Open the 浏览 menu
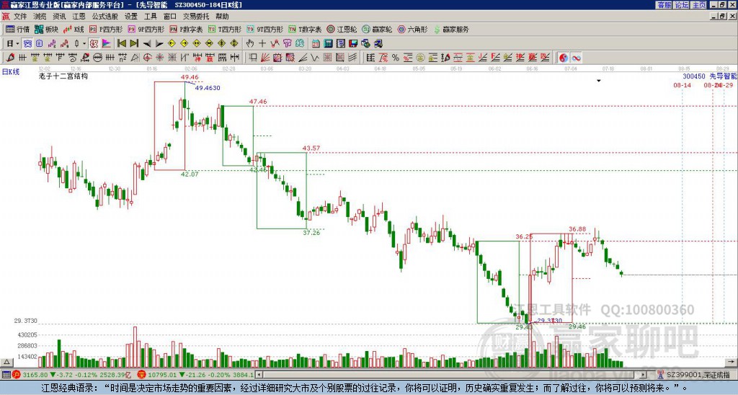This screenshot has height=395, width=738. pos(40,17)
